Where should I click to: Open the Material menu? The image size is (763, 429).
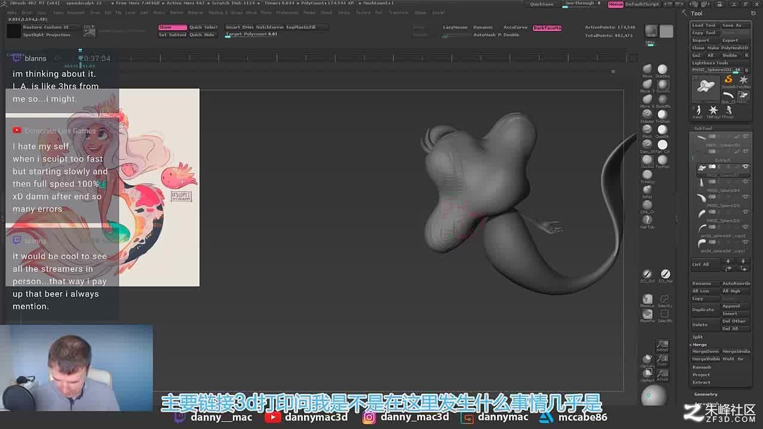pyautogui.click(x=195, y=13)
